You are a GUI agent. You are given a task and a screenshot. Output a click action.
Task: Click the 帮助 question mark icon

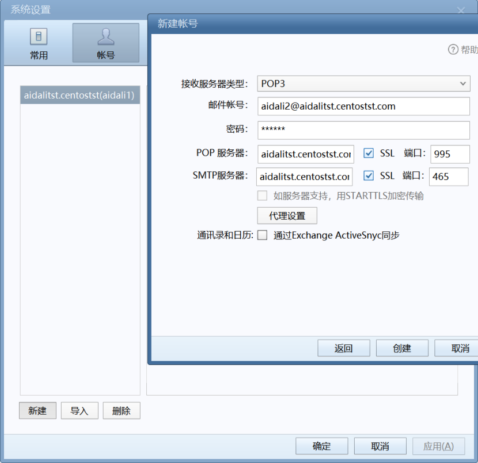[x=453, y=50]
